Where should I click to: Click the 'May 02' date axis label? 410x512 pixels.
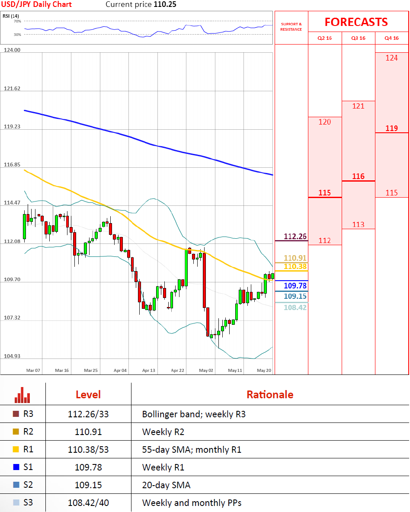tap(206, 370)
